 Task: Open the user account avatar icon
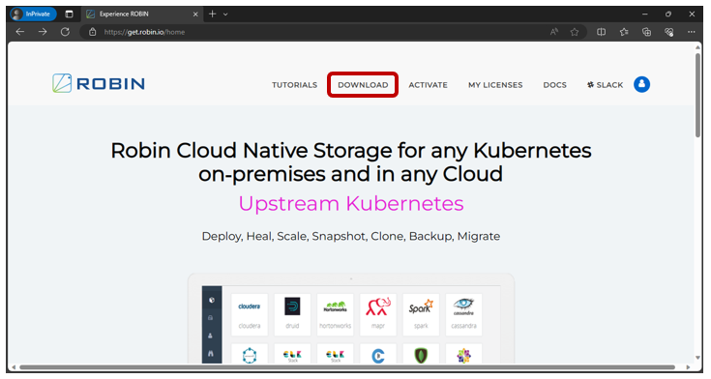(641, 84)
